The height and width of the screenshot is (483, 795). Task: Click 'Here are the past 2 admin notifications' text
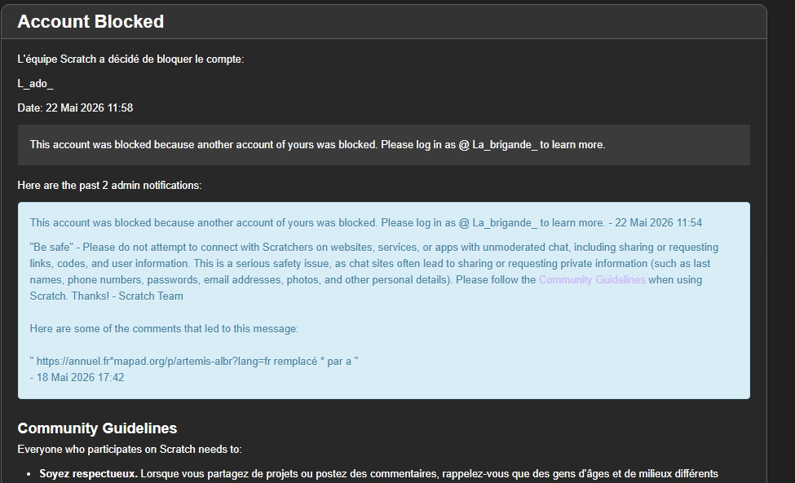point(109,186)
